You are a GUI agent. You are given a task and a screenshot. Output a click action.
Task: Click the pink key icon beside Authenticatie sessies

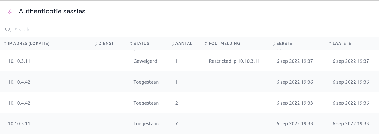click(x=11, y=12)
